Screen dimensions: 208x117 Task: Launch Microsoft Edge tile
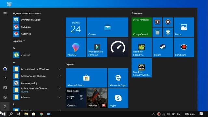pyautogui.click(x=118, y=78)
